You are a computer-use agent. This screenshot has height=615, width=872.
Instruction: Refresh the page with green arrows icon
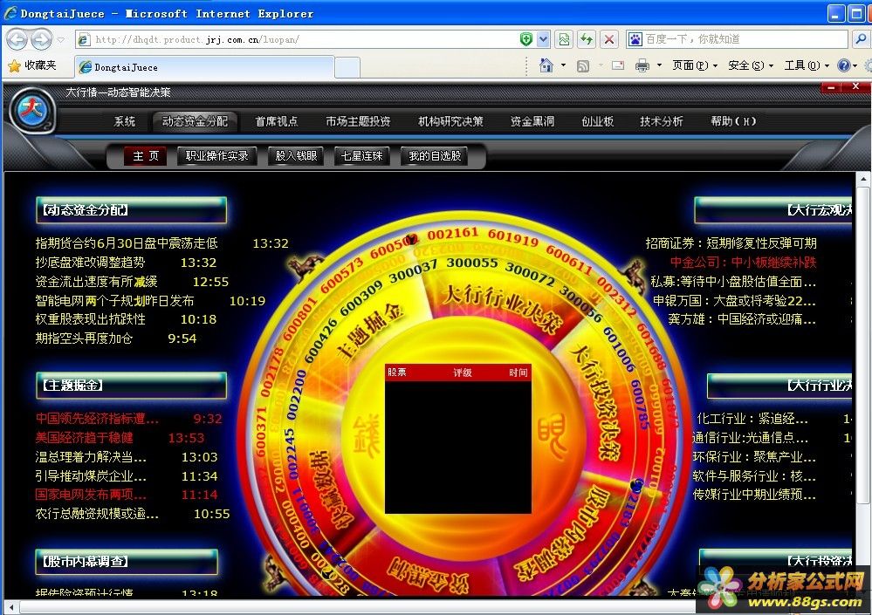coord(587,39)
